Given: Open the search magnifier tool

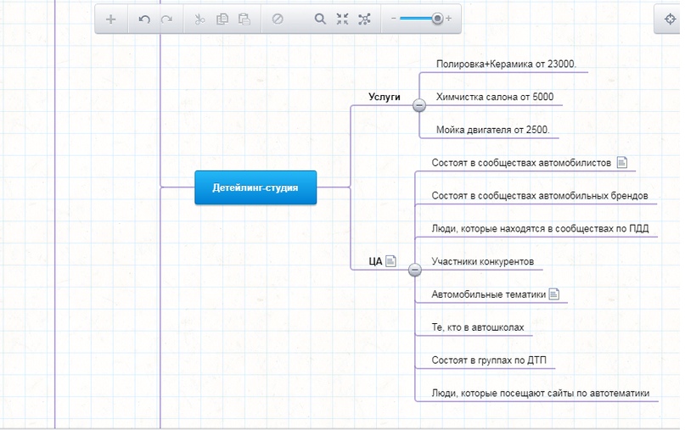Looking at the screenshot, I should 320,20.
